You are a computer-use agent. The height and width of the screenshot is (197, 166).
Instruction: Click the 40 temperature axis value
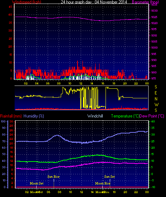click(153, 121)
